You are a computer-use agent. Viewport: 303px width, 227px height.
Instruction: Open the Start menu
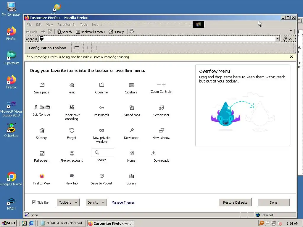click(9, 223)
